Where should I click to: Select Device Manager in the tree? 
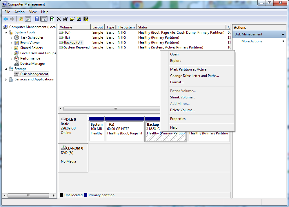coord(32,64)
